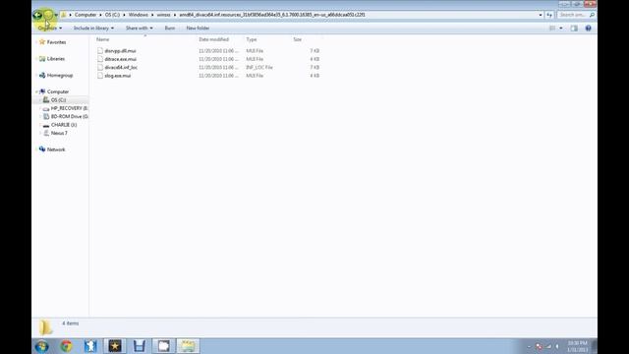Select Windows in the address breadcrumb
Image resolution: width=629 pixels, height=354 pixels.
click(x=139, y=15)
